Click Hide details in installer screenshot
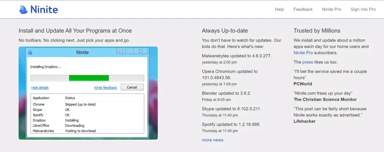Screen dimensions: 384x152 click(40, 87)
